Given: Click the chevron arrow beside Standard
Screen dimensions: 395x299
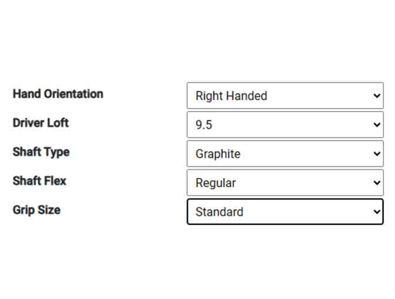Looking at the screenshot, I should click(x=377, y=212).
